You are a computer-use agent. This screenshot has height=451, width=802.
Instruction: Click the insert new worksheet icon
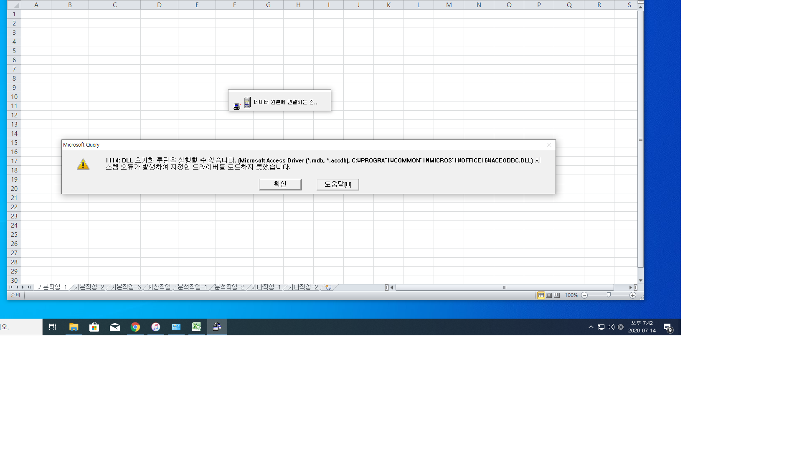coord(329,287)
